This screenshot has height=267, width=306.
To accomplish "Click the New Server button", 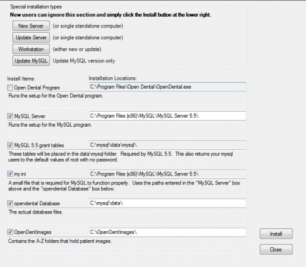I will pyautogui.click(x=31, y=26).
